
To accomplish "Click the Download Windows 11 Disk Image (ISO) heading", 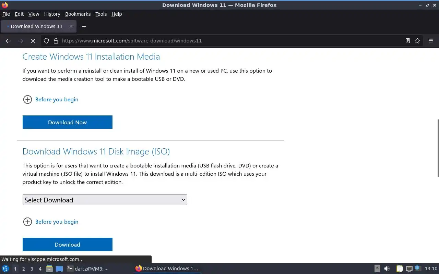I will [x=96, y=151].
